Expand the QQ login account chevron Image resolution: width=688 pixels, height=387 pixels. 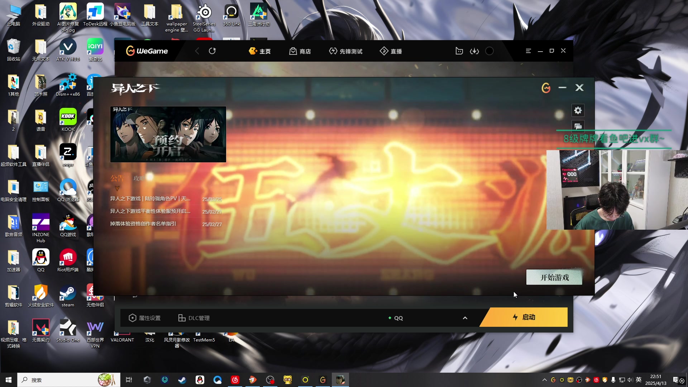(x=465, y=318)
